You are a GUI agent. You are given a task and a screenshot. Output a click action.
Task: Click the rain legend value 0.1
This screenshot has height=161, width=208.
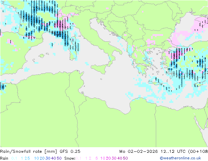14,158
